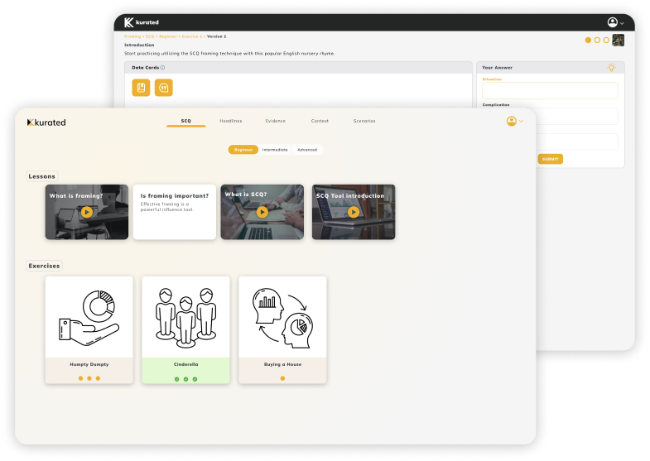650x461 pixels.
Task: Click the lightbulb hint icon in Your Answer
Action: pos(611,67)
